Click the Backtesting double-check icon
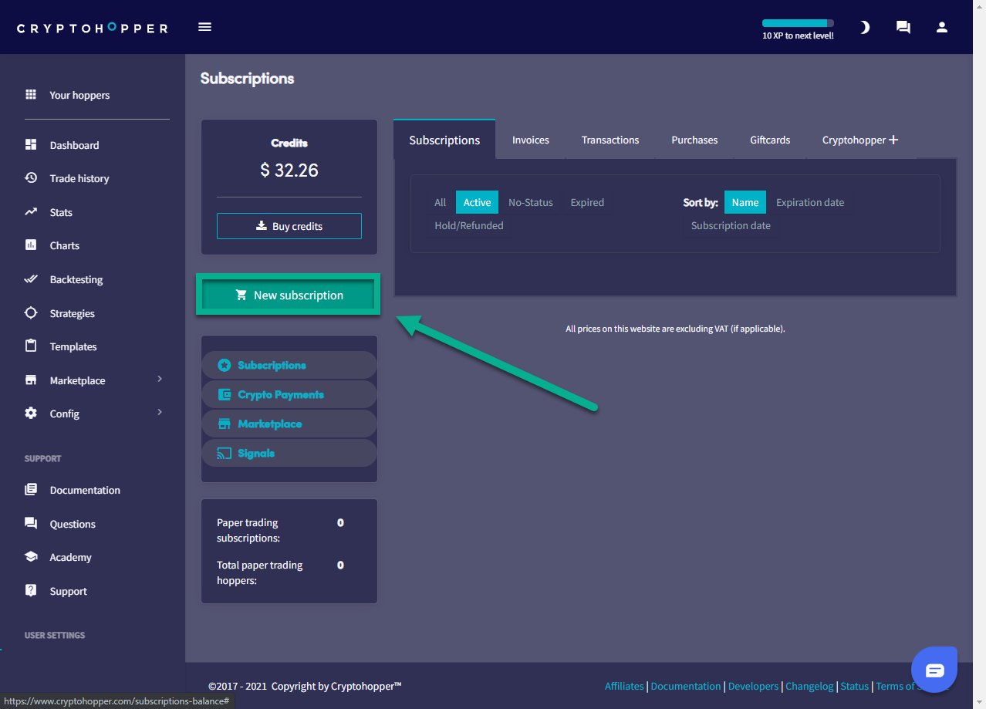986x709 pixels. pos(31,279)
